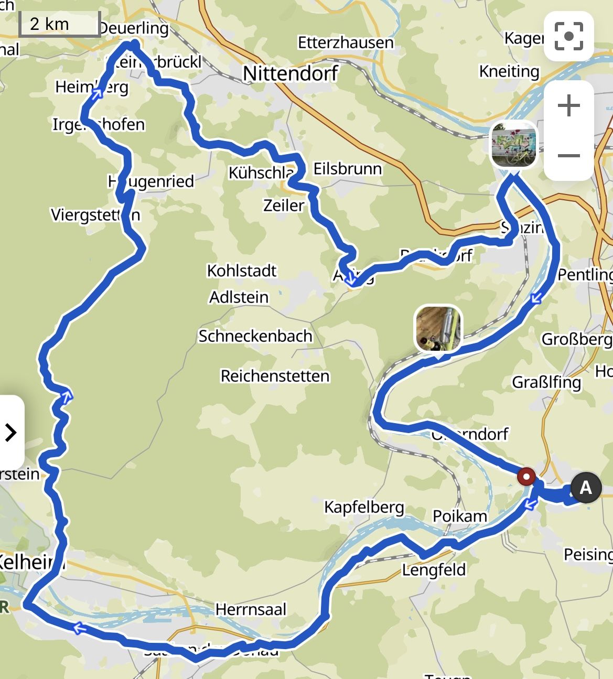
Task: Select the start point marker A
Action: point(586,488)
